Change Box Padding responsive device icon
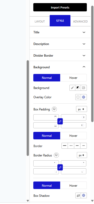 click(x=54, y=109)
